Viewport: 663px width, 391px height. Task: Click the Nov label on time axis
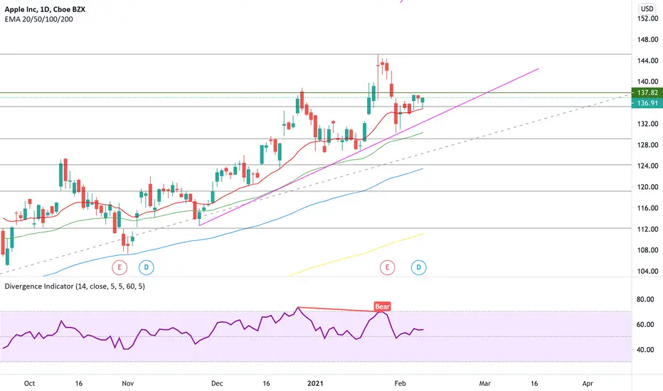(128, 383)
